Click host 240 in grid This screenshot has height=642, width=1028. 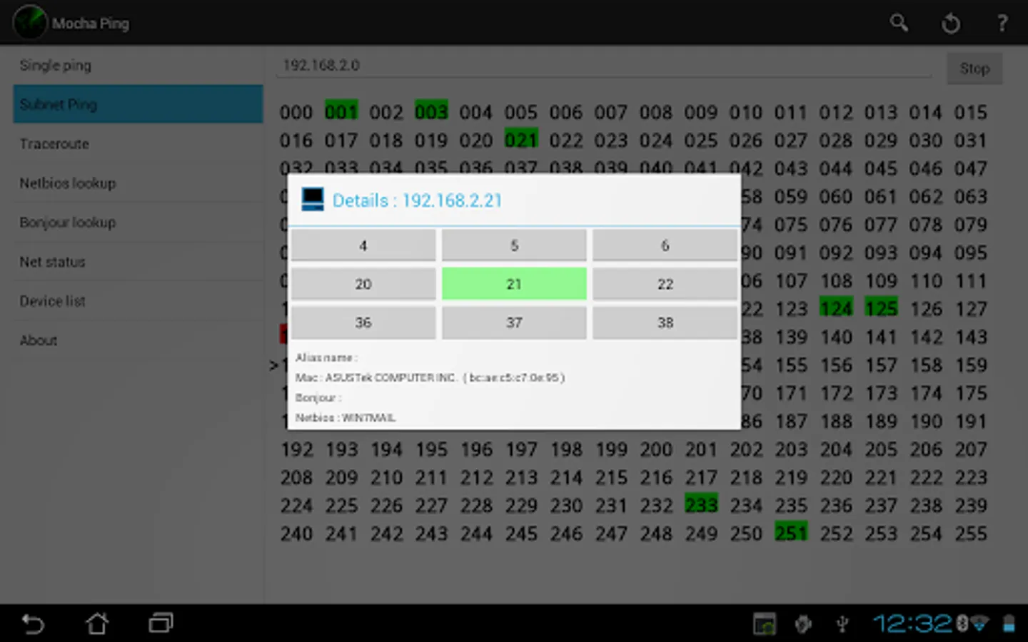click(296, 534)
